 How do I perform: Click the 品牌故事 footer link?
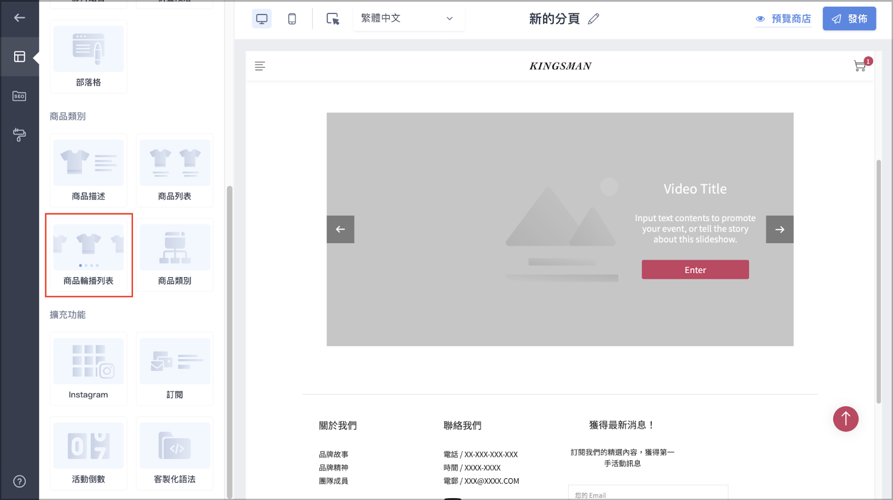(x=334, y=455)
